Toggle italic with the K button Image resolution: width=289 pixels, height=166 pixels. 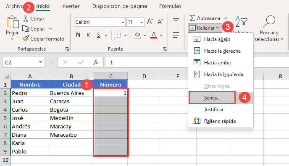point(89,35)
